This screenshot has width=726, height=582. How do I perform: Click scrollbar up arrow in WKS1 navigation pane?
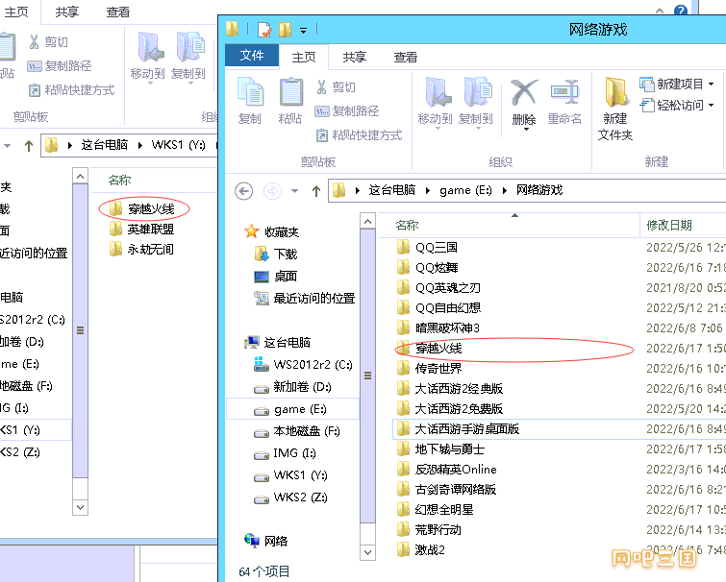point(80,176)
